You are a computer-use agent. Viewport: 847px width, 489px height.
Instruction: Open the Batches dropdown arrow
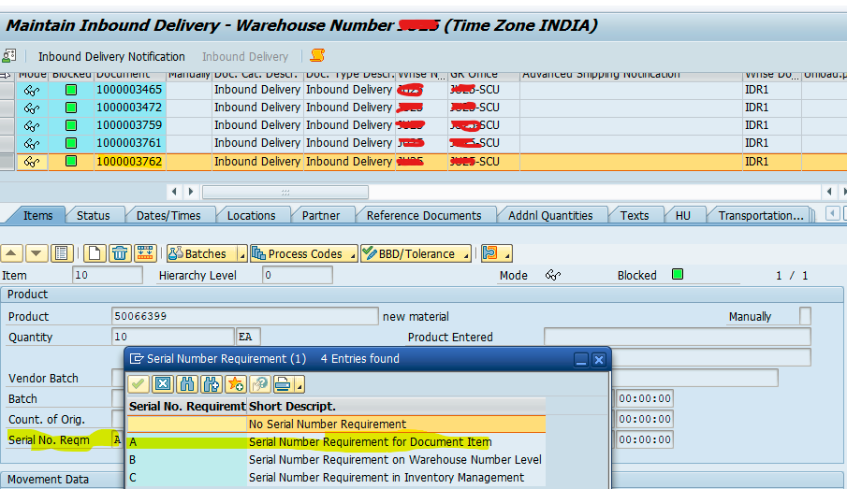click(x=242, y=254)
